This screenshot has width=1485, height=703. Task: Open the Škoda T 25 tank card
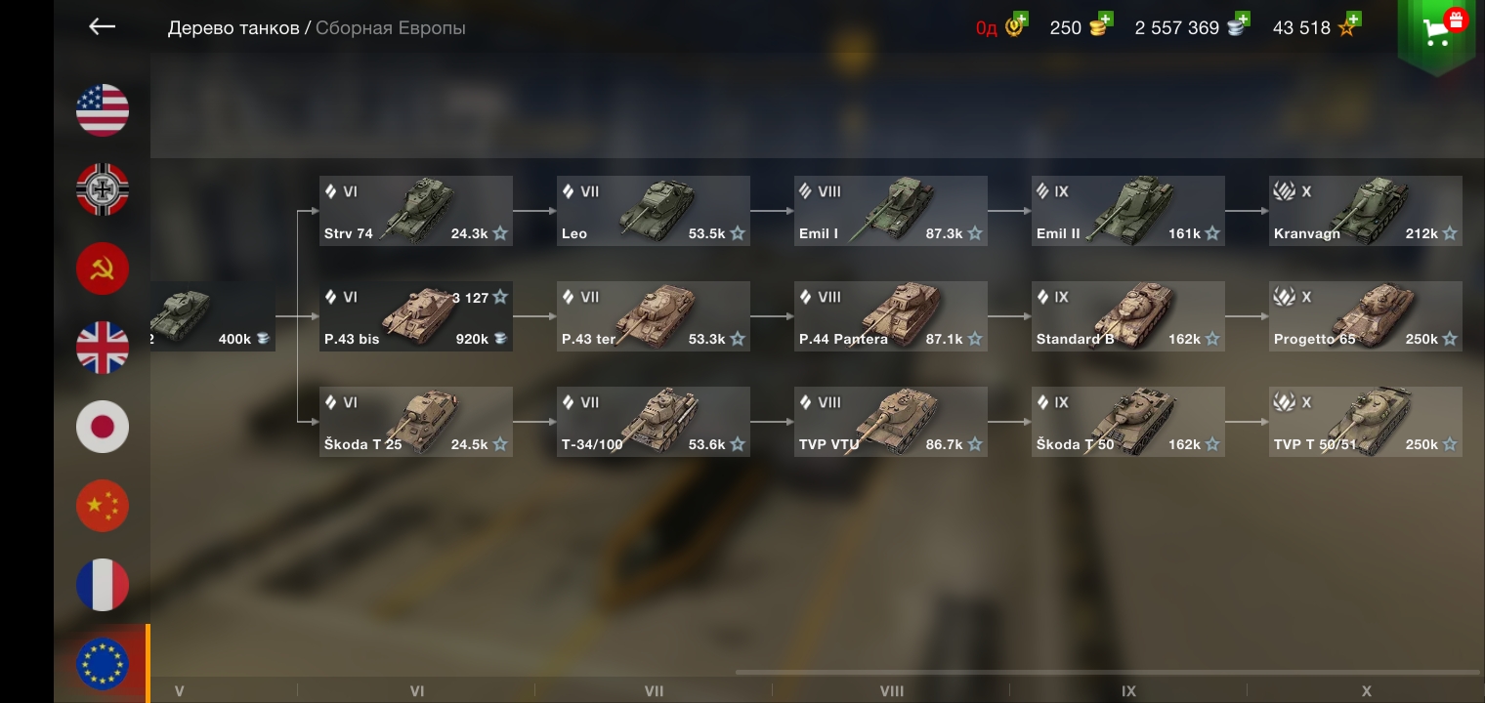tap(416, 422)
